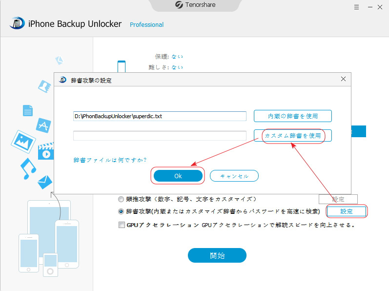Select the 辞書攻撃 radio option
Viewport: 389px width, 291px height.
[x=121, y=211]
